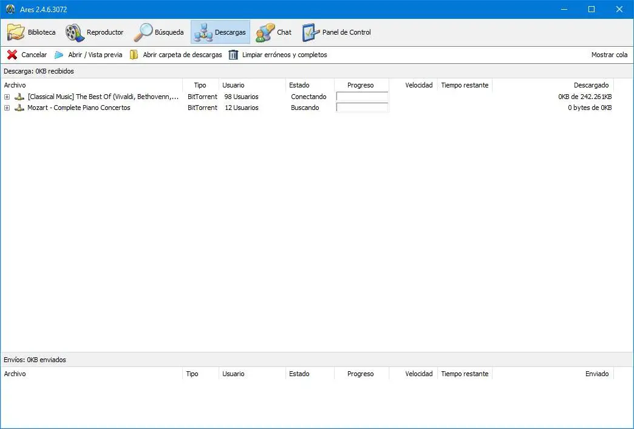
Task: Sort downloads by Usuario column header
Action: (252, 85)
